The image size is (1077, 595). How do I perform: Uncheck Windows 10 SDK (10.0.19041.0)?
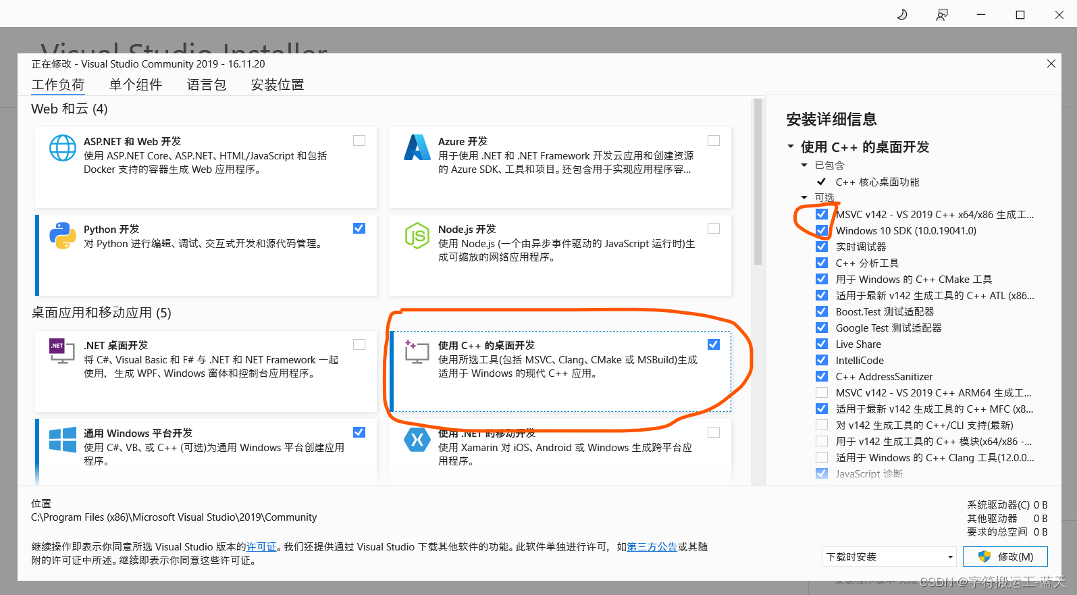[822, 230]
